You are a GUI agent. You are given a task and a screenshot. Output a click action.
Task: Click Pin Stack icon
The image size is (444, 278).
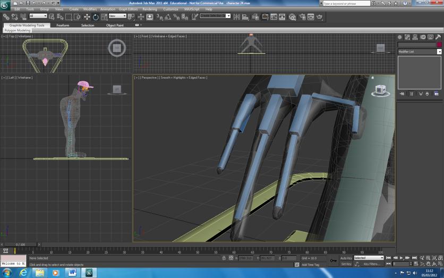(x=402, y=94)
